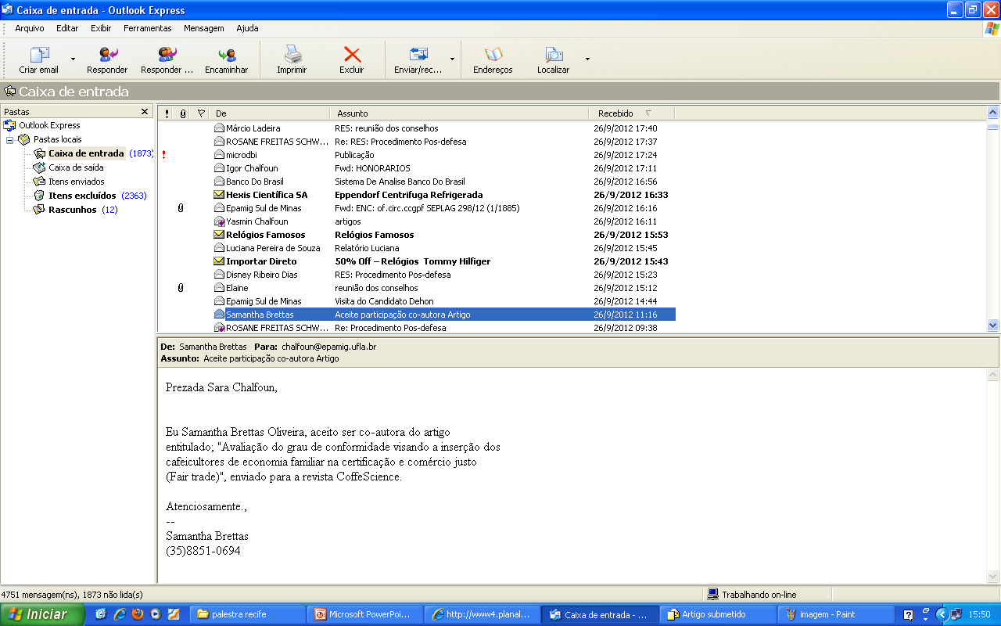
Task: Click the Localizar search icon
Action: point(554,55)
